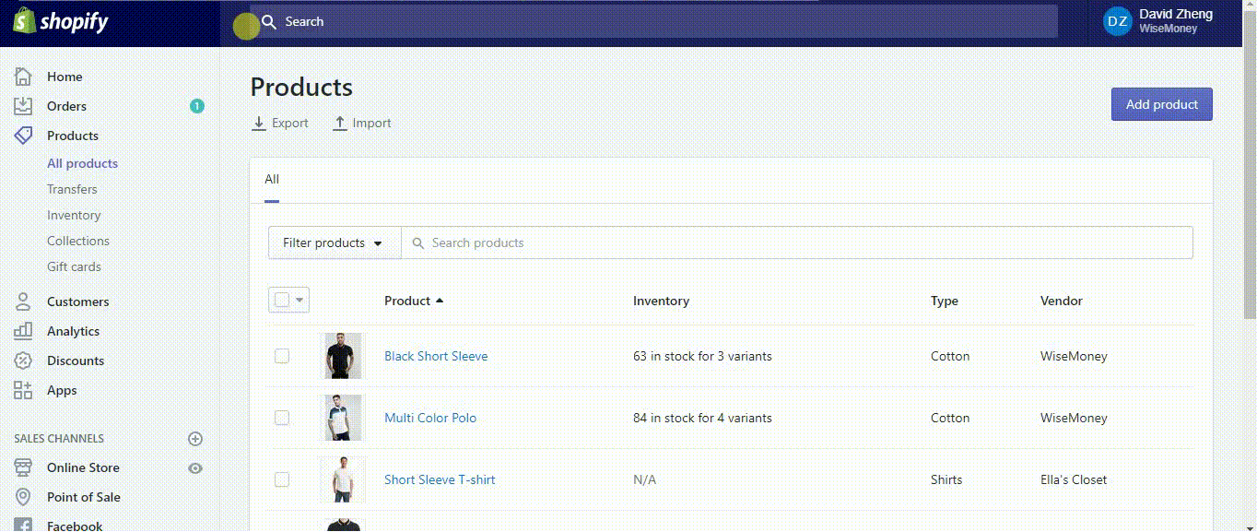This screenshot has height=532, width=1257.
Task: Click the Inventory column header
Action: click(661, 301)
